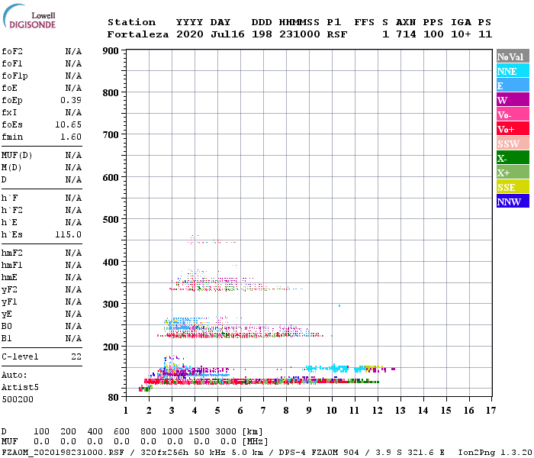Click the PPS value 100

[433, 34]
